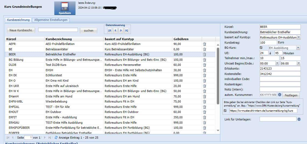Expand the Uhrzeit Ende time dropdown
This screenshot has height=144, width=307.
(298, 63)
